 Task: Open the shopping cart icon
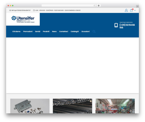click(x=131, y=10)
